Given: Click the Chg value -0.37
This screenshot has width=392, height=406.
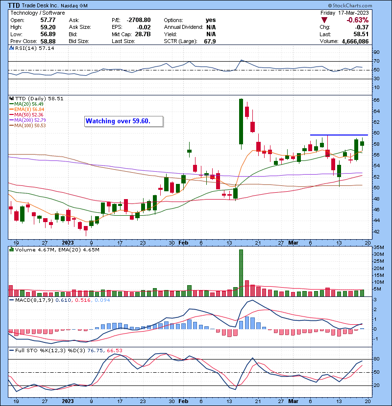Looking at the screenshot, I should pos(362,27).
